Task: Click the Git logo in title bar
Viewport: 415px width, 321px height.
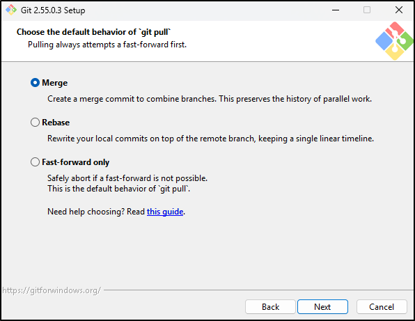Action: tap(11, 10)
